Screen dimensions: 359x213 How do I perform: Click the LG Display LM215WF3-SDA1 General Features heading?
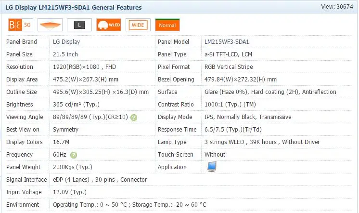click(x=74, y=8)
